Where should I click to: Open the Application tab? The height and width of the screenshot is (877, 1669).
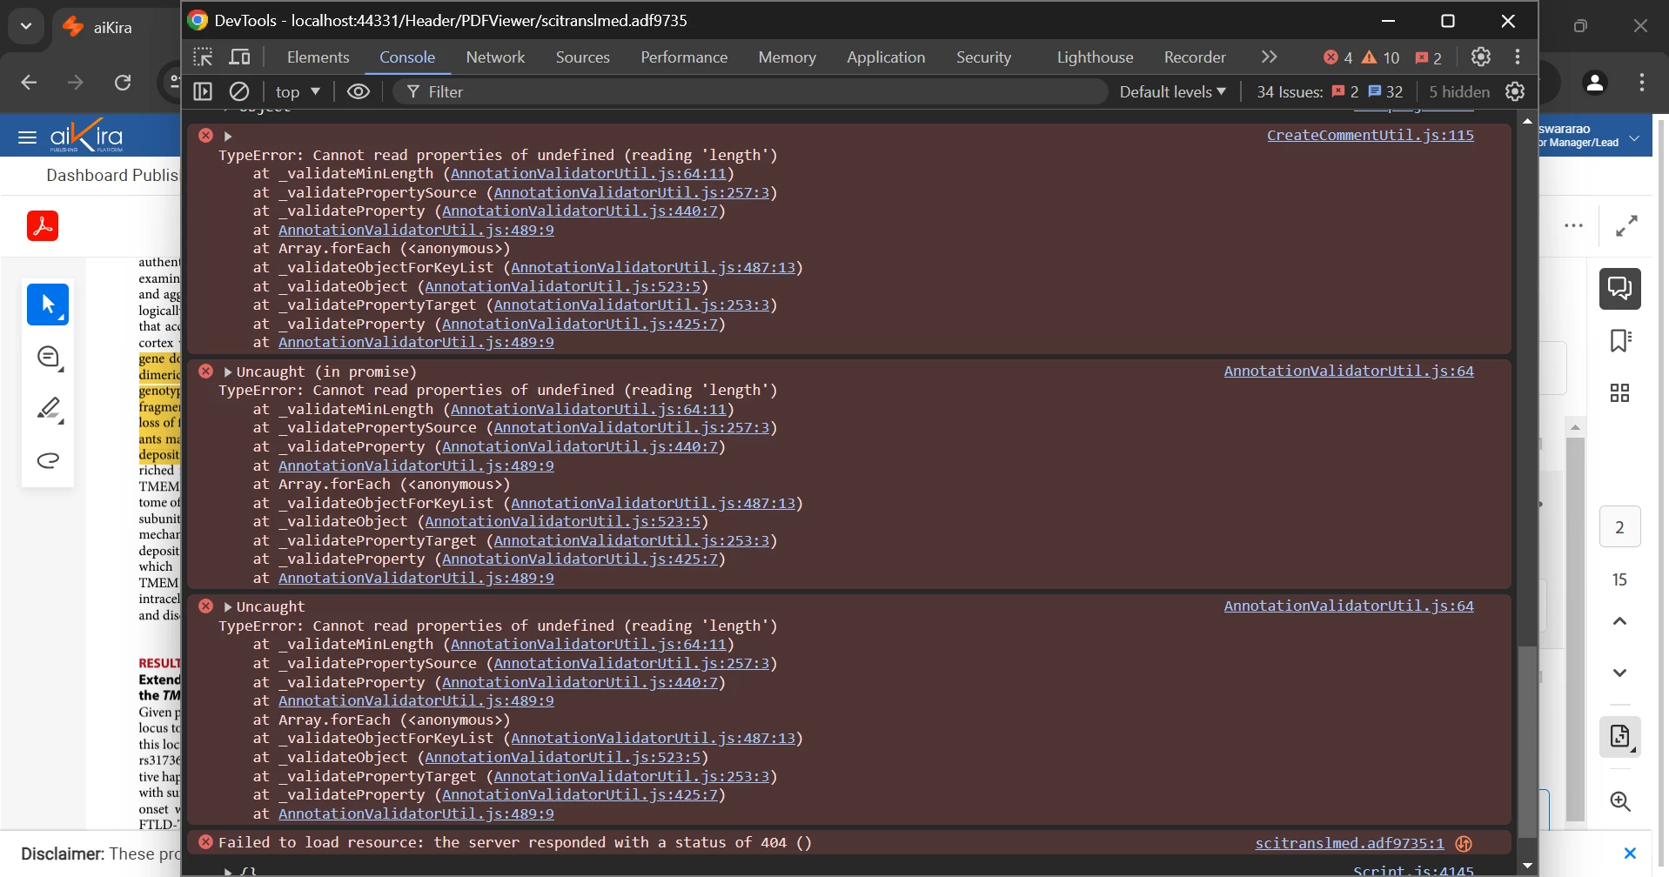tap(886, 57)
